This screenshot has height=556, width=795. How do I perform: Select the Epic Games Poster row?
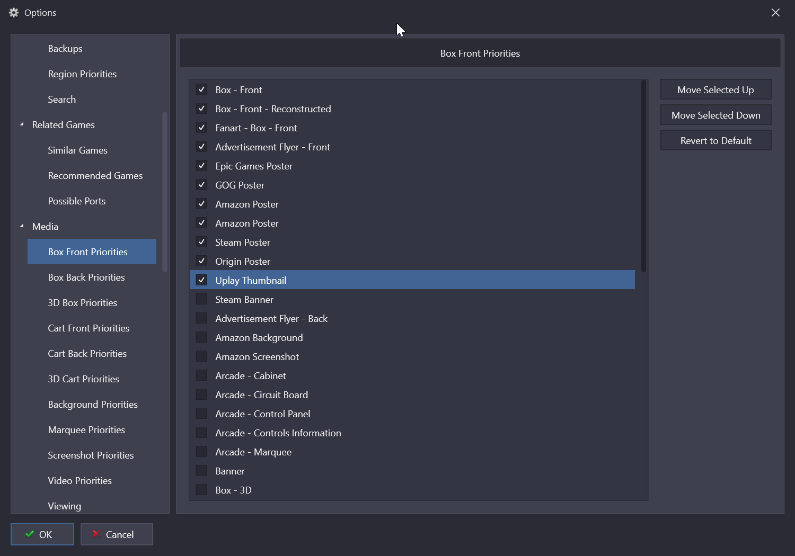[x=412, y=166]
